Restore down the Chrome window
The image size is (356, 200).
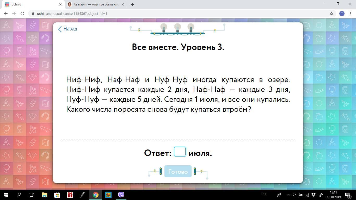(338, 4)
